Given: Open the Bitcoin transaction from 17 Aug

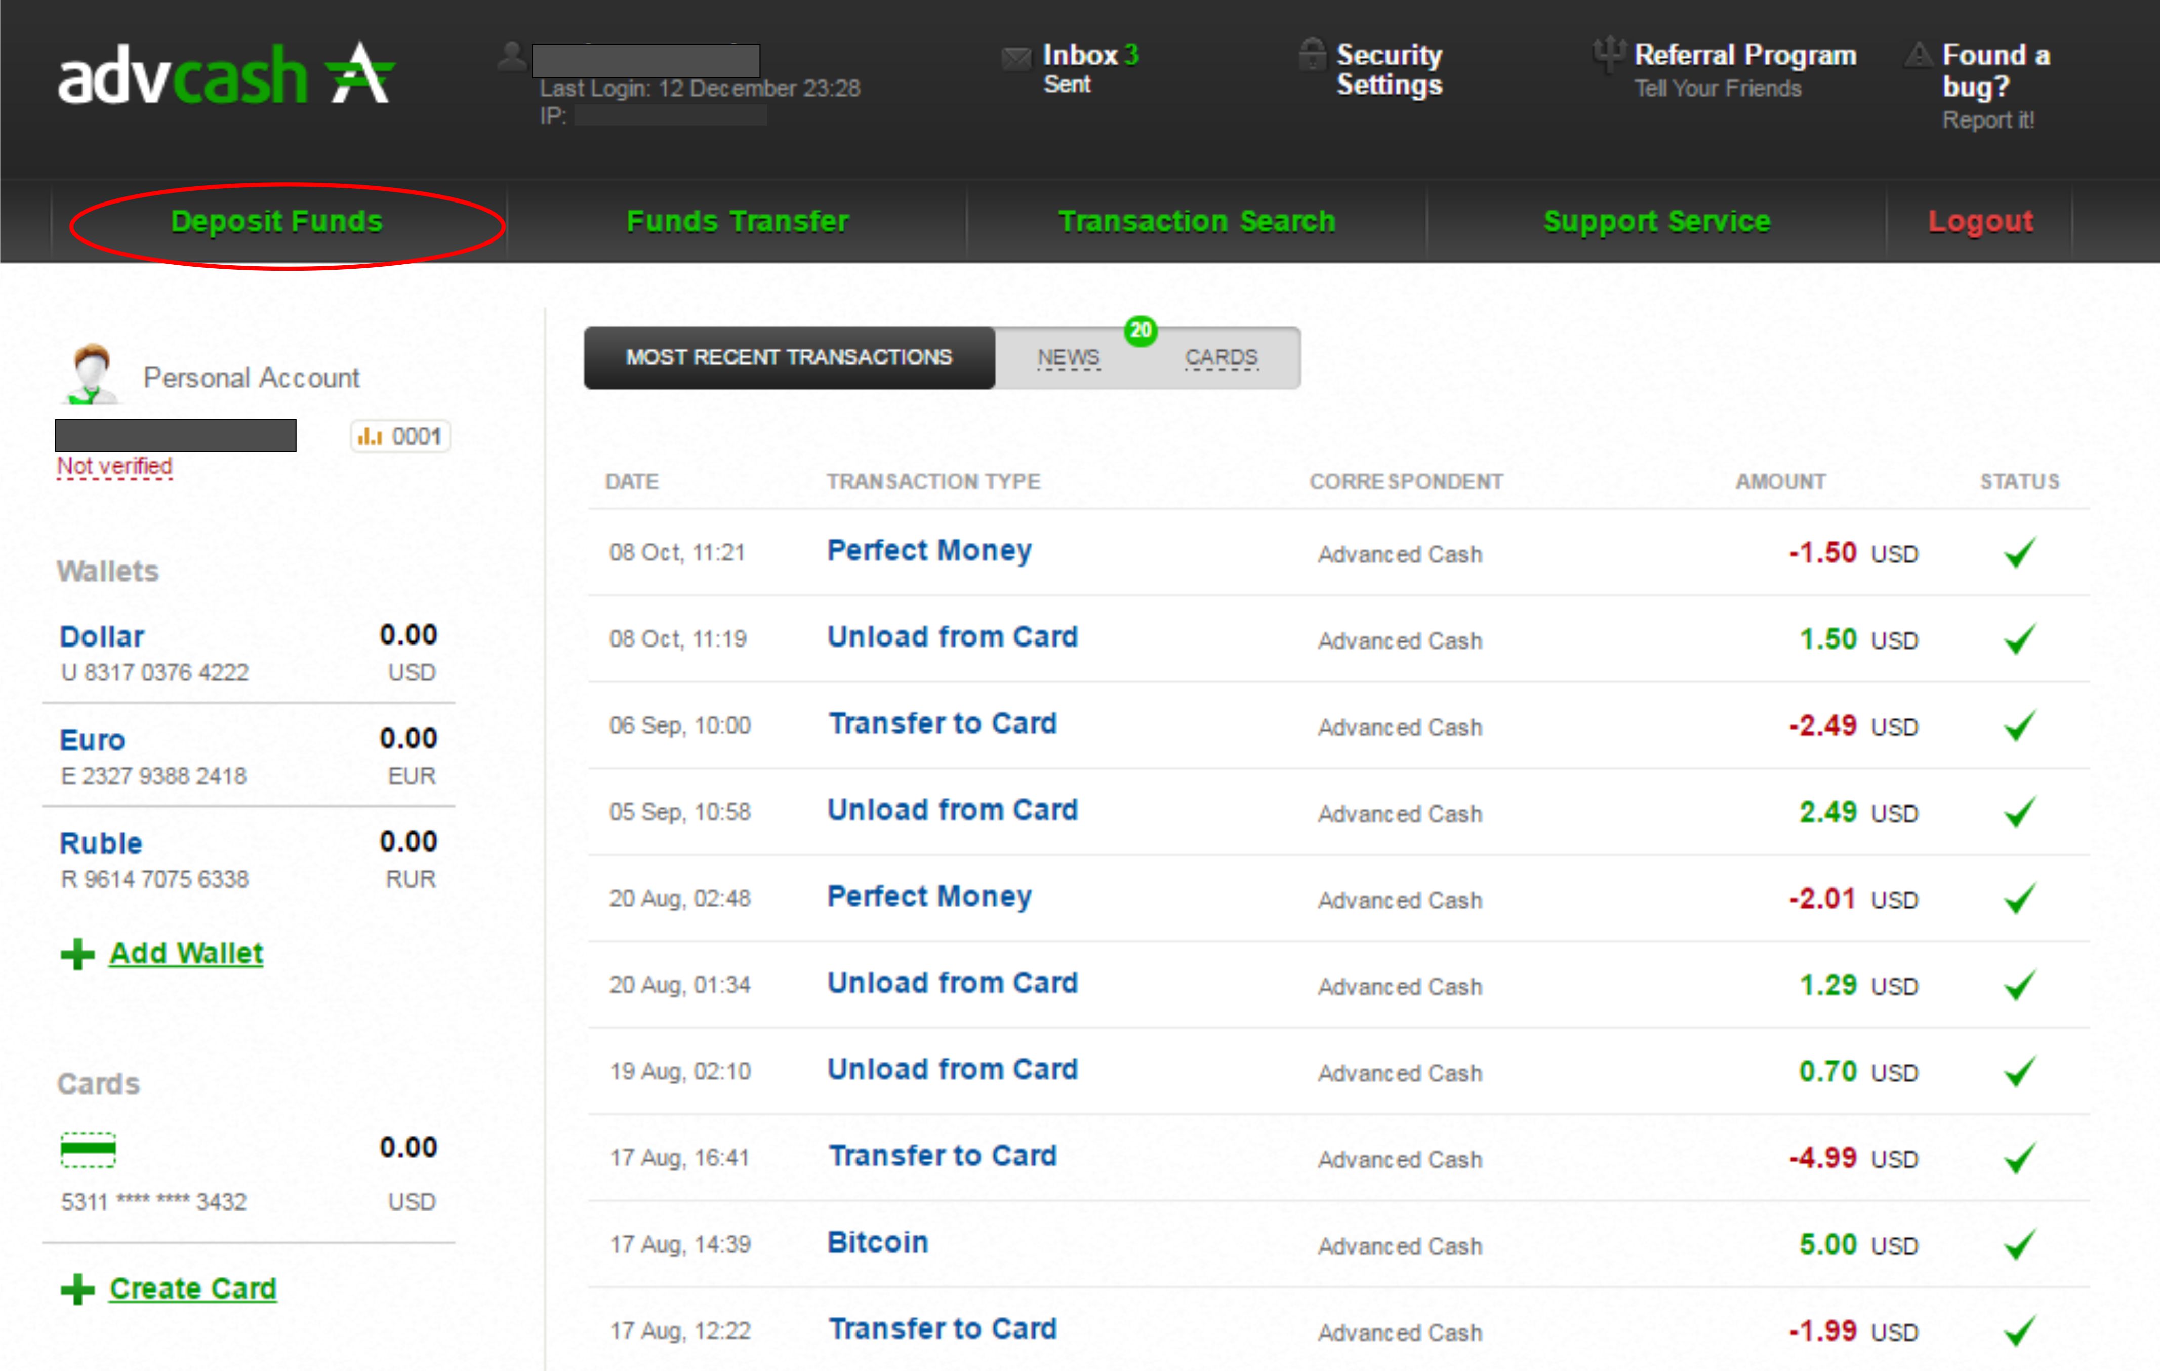Looking at the screenshot, I should click(877, 1243).
